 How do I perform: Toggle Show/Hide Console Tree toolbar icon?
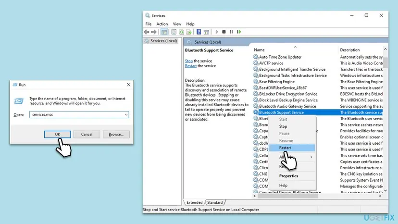coord(164,32)
